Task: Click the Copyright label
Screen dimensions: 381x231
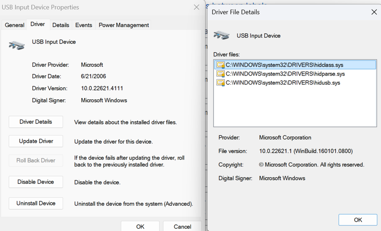Action: [231, 165]
